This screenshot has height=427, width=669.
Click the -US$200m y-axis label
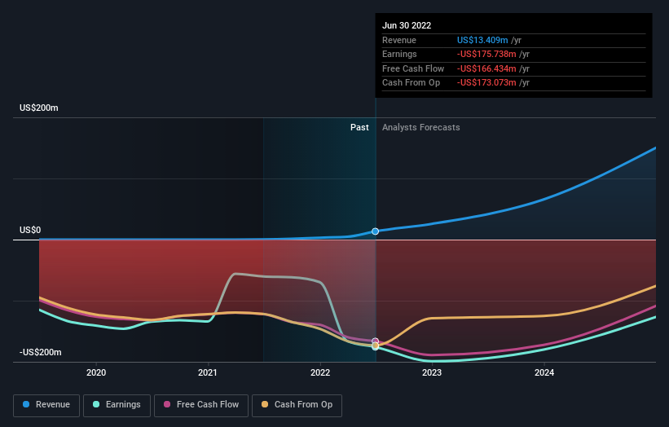click(41, 352)
